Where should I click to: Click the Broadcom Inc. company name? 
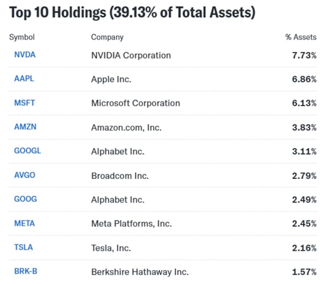tap(120, 175)
